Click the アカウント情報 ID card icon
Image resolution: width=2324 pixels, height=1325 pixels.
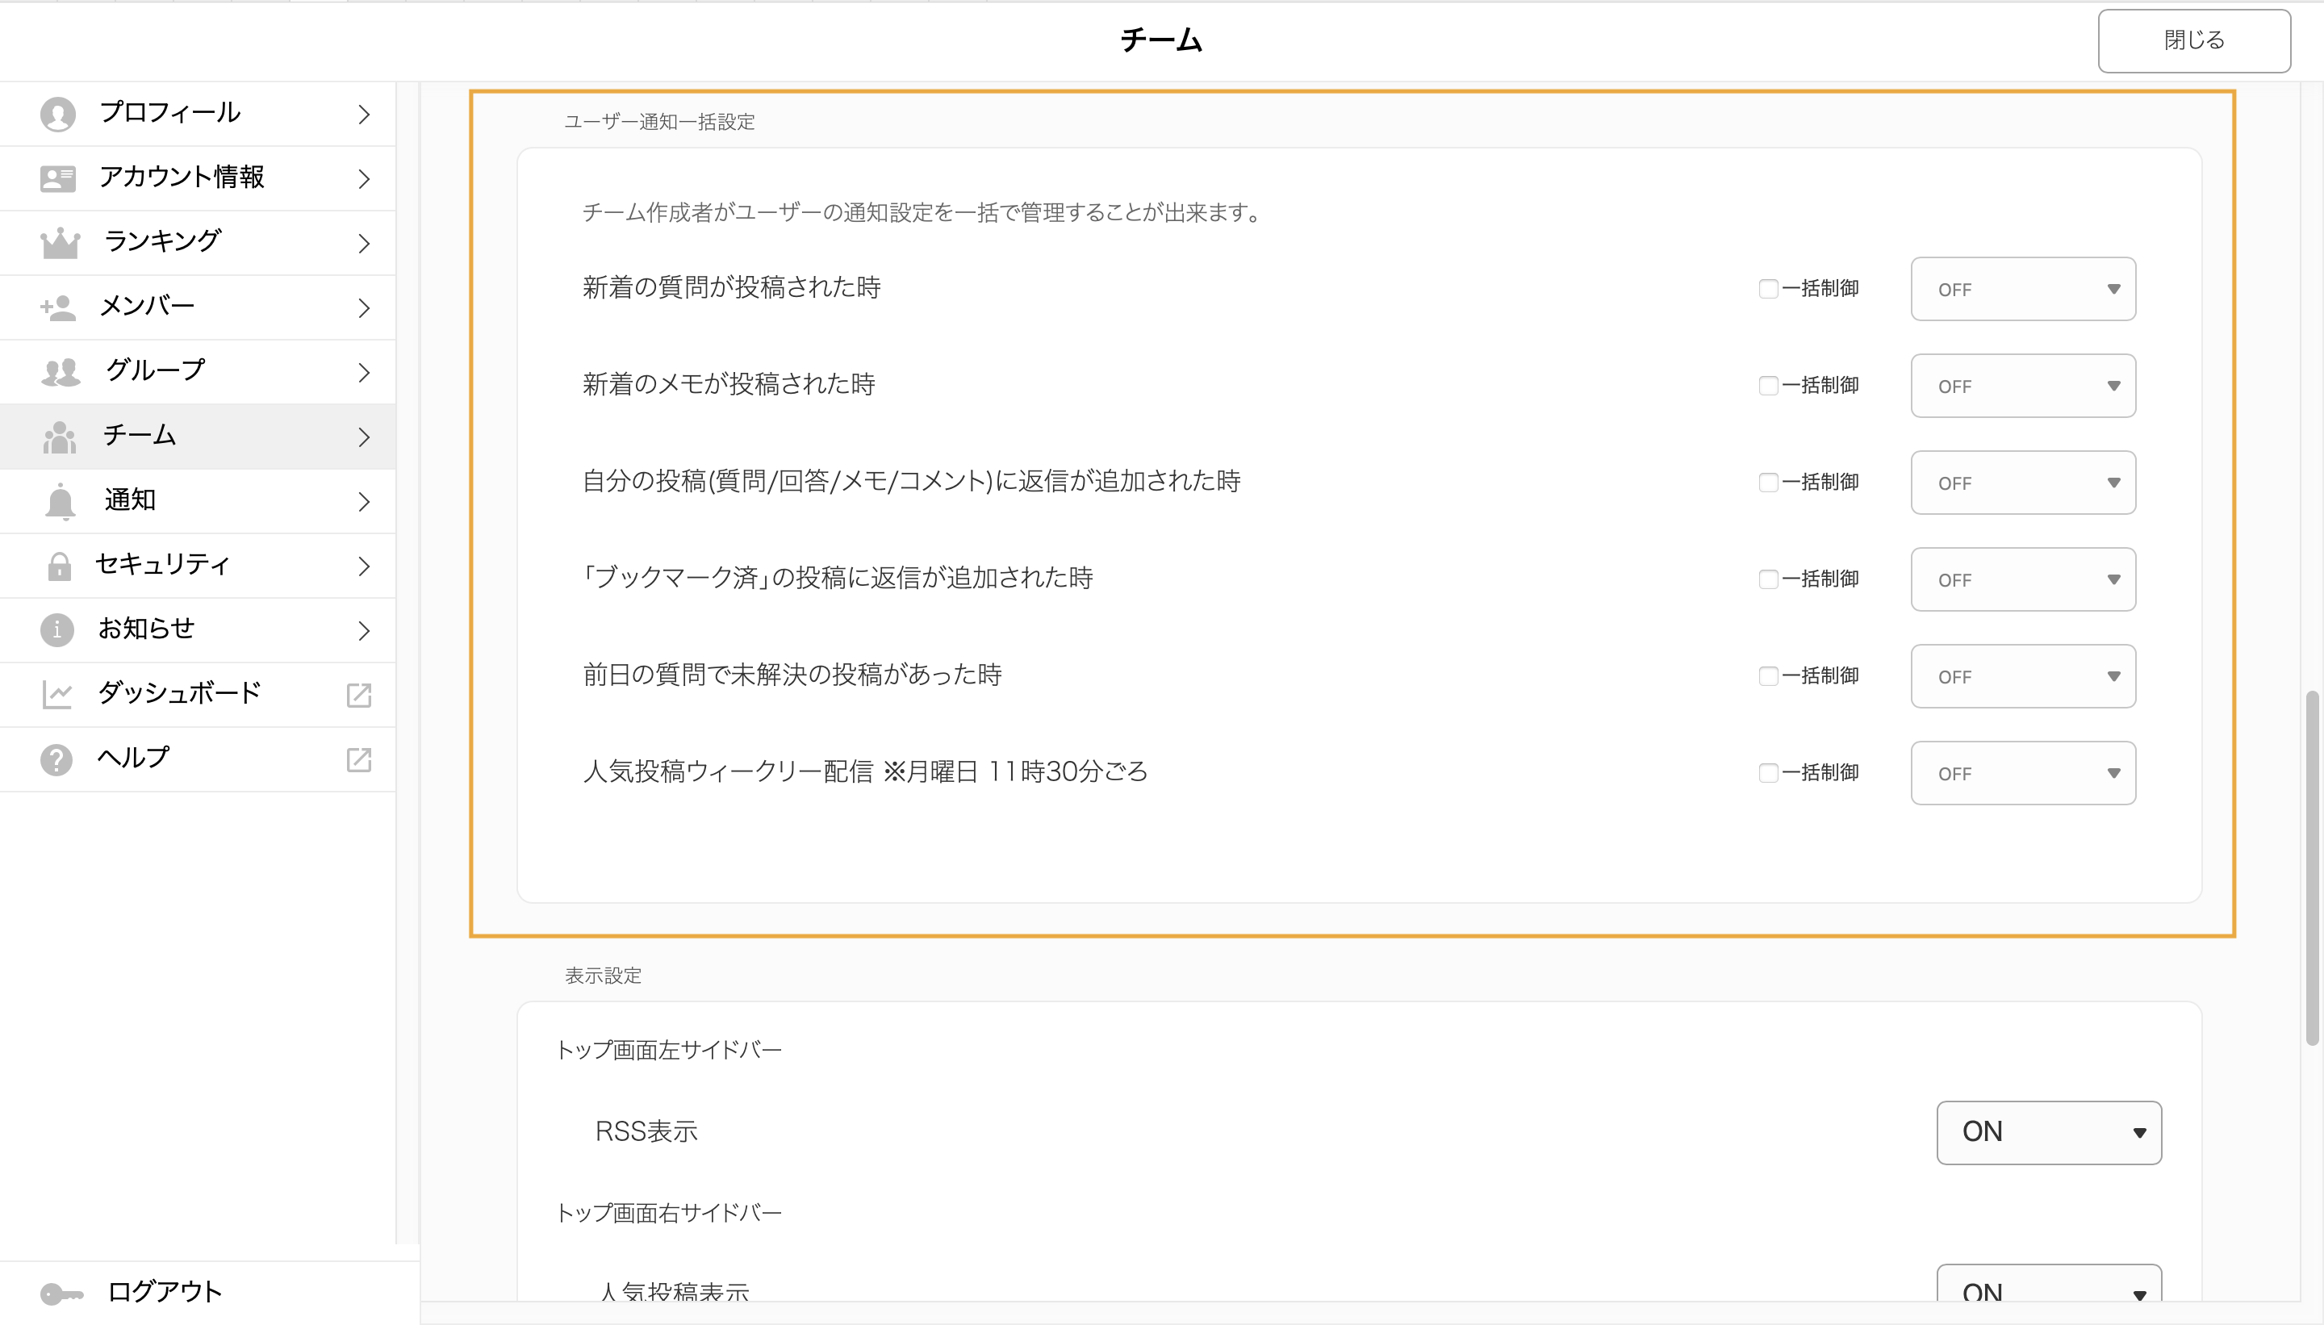coord(58,178)
